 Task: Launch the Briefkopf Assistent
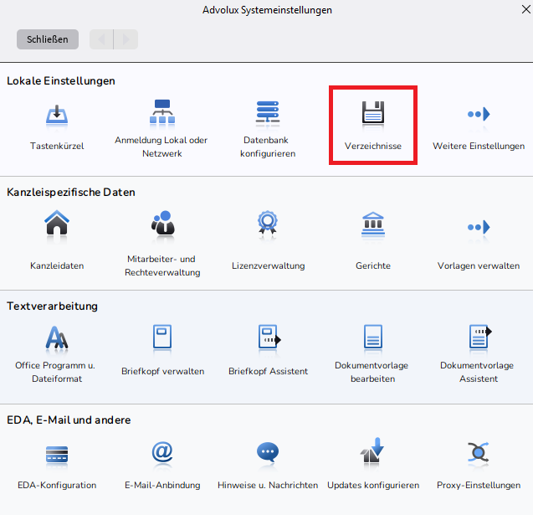pos(268,337)
